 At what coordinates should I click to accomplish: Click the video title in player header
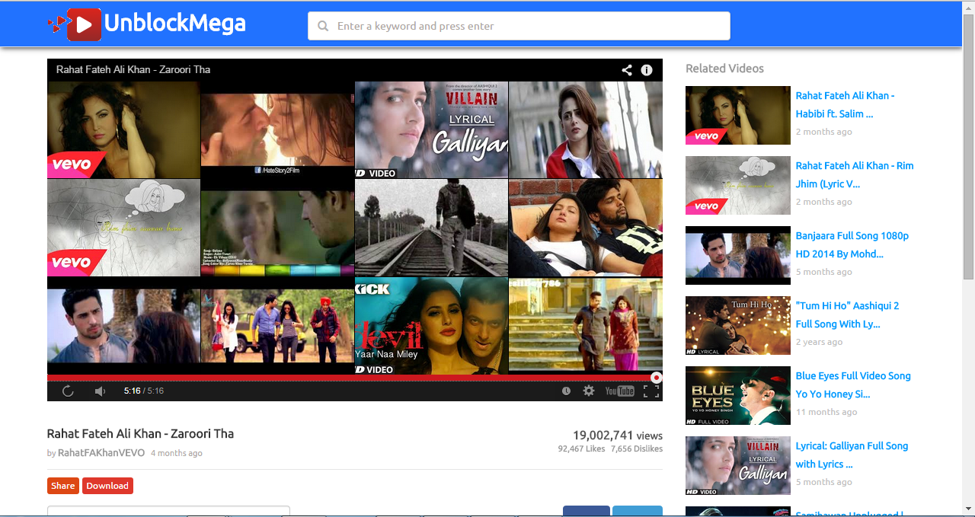click(133, 69)
